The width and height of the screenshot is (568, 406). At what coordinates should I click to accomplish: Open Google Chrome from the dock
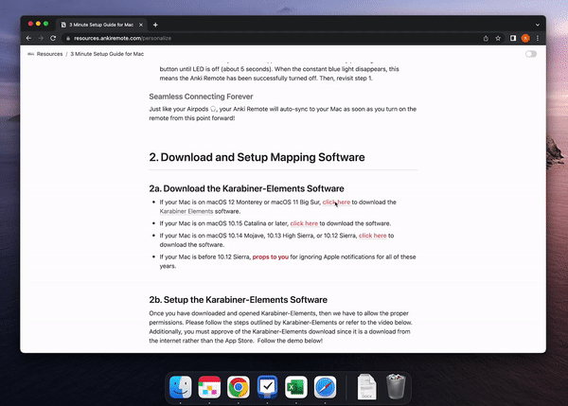(239, 387)
